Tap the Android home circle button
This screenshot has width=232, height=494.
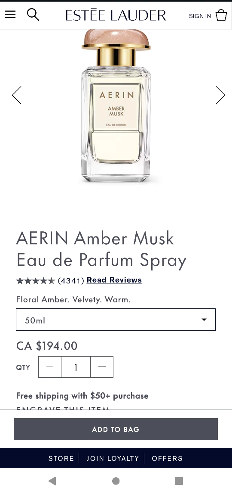(x=116, y=481)
